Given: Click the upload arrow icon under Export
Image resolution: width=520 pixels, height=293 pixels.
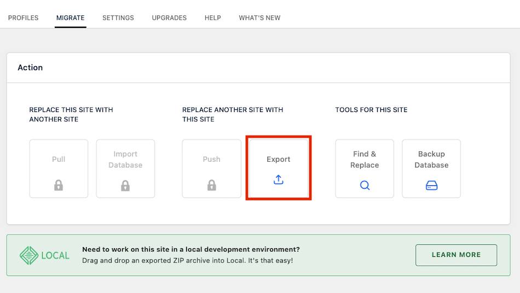Looking at the screenshot, I should (279, 179).
